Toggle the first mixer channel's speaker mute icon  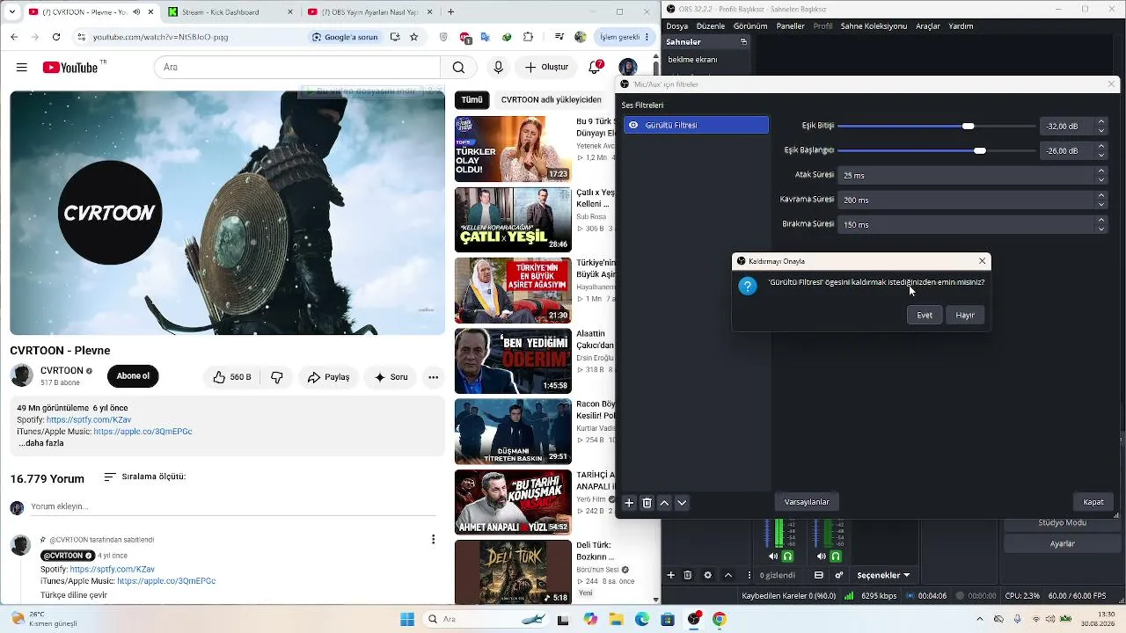tap(773, 557)
